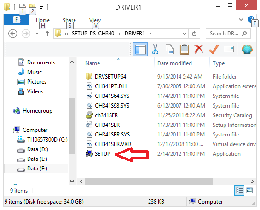Open address bar history dropdown
Image resolution: width=260 pixels, height=210 pixels.
(184, 34)
